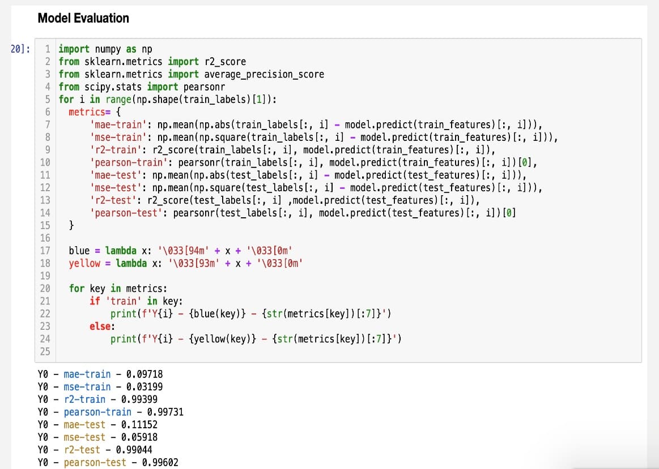
Task: Click the print statement using yellow(key)
Action: 256,338
